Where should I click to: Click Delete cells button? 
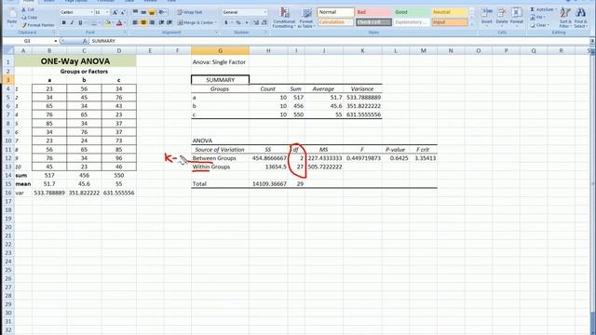[x=502, y=17]
